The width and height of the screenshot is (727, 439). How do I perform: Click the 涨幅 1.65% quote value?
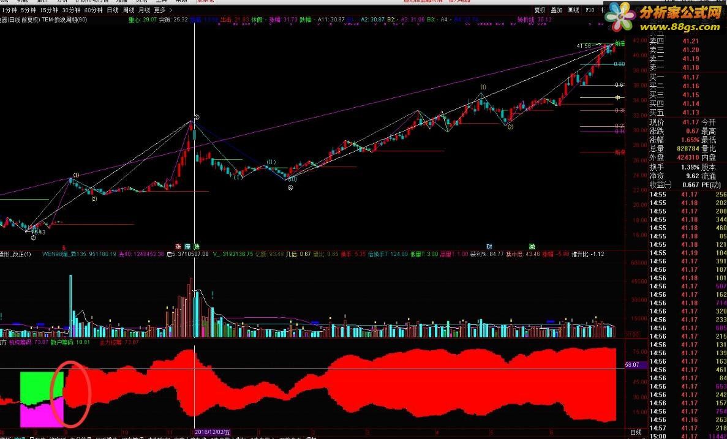[x=690, y=140]
